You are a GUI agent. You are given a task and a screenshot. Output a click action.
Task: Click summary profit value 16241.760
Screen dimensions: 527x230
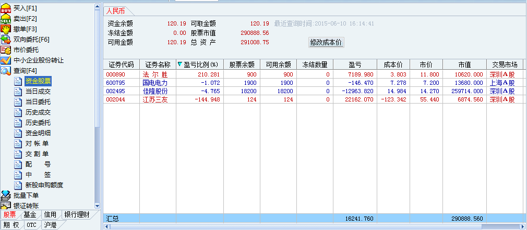tap(360, 219)
